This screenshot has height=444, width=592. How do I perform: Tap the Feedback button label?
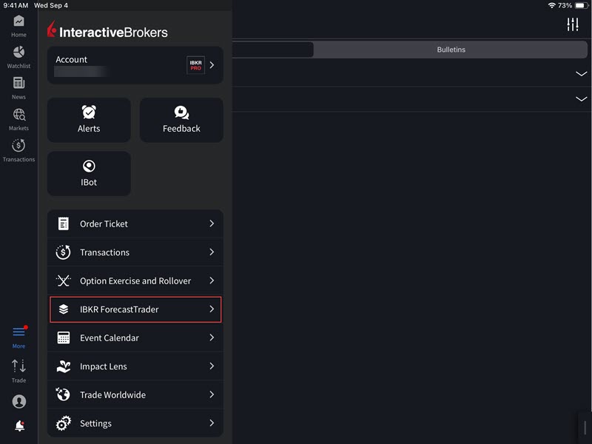(x=181, y=128)
